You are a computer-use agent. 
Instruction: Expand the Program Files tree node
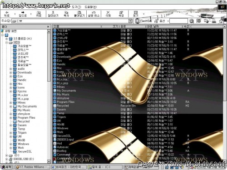[11, 118]
